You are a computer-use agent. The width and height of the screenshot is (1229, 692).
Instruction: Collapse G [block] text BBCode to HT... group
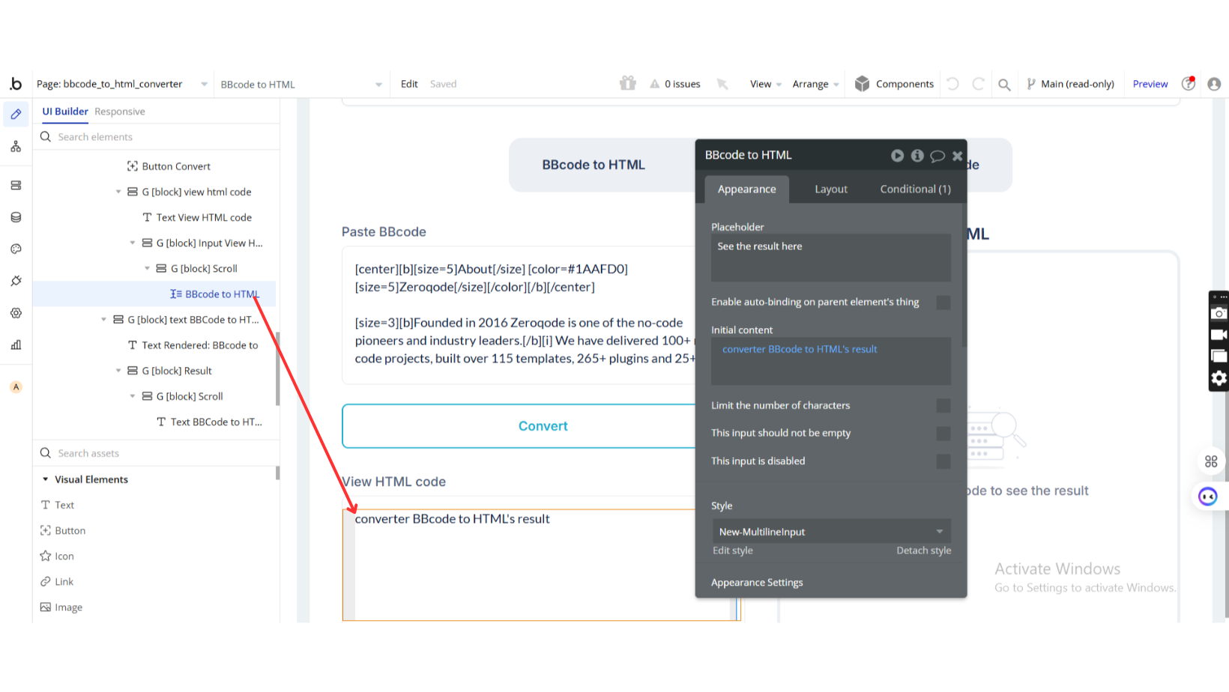click(104, 320)
